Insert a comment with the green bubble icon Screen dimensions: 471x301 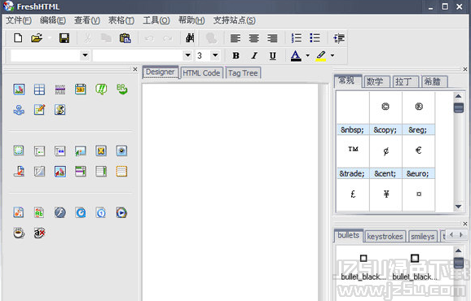pyautogui.click(x=101, y=89)
